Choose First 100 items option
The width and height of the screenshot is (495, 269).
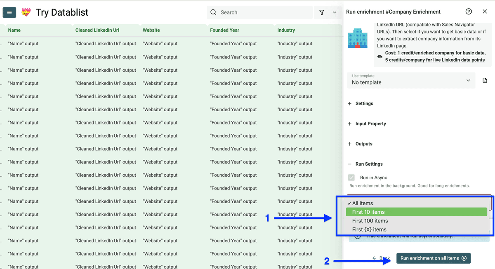416,221
